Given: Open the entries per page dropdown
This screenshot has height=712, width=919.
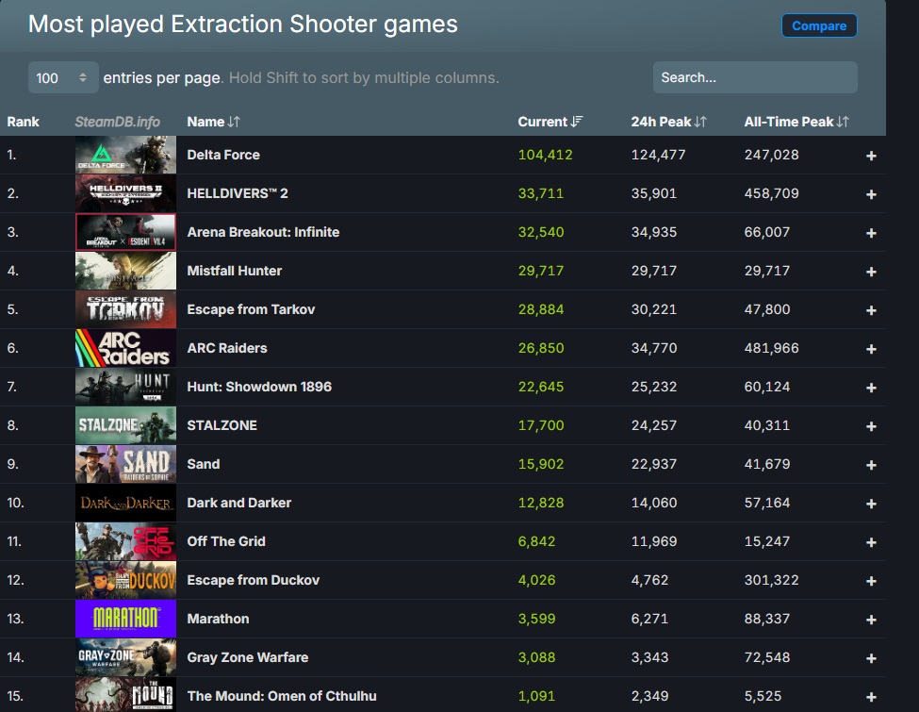Looking at the screenshot, I should [x=63, y=77].
